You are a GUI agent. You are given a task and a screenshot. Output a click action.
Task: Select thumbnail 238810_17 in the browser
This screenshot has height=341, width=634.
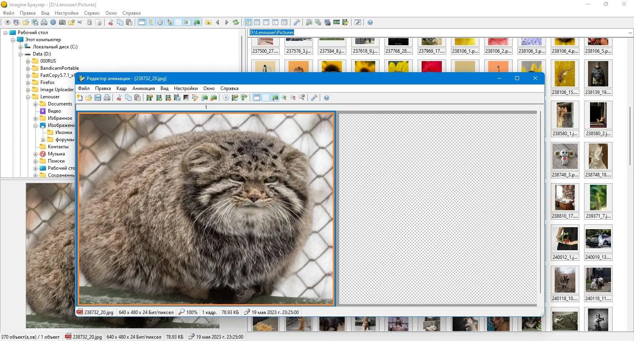[565, 201]
